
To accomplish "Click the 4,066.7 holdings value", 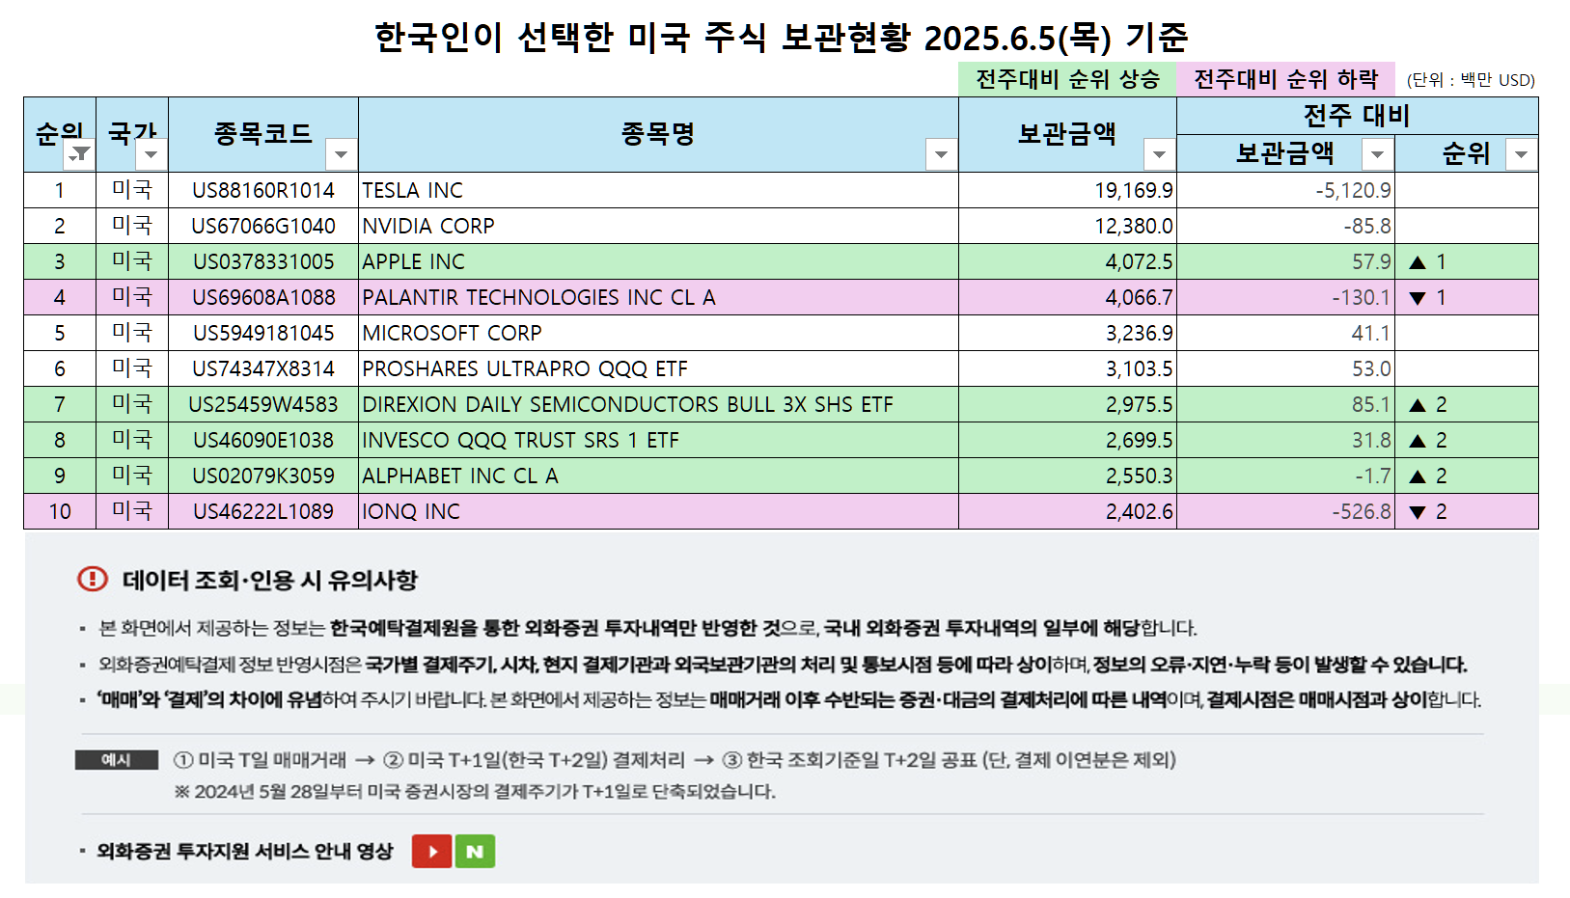I will coord(1139,298).
